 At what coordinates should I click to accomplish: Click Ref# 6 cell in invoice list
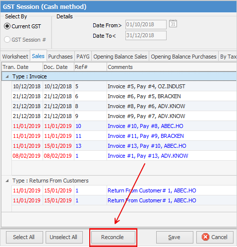pyautogui.click(x=90, y=96)
